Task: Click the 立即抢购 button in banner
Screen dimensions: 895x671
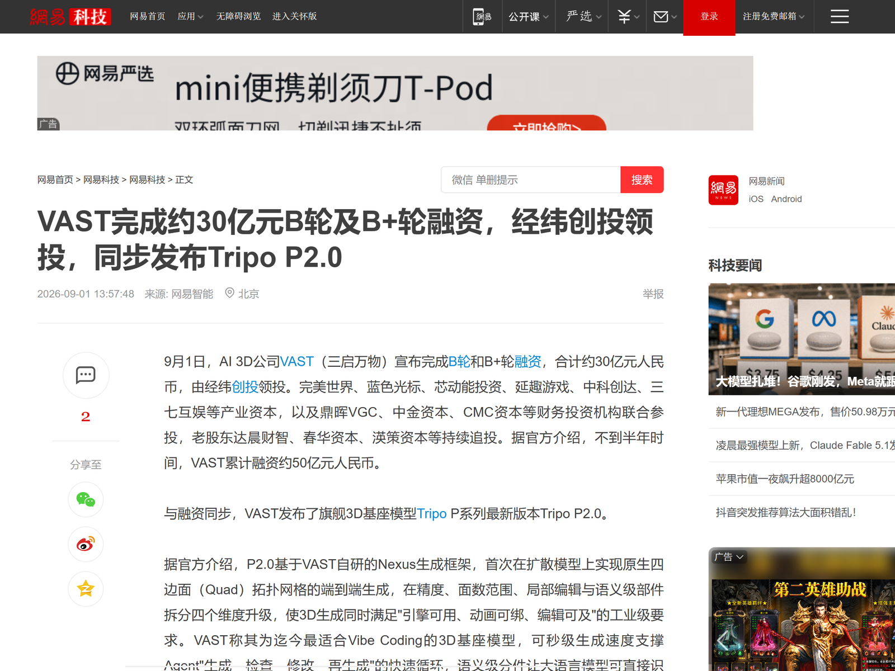Action: click(x=547, y=124)
